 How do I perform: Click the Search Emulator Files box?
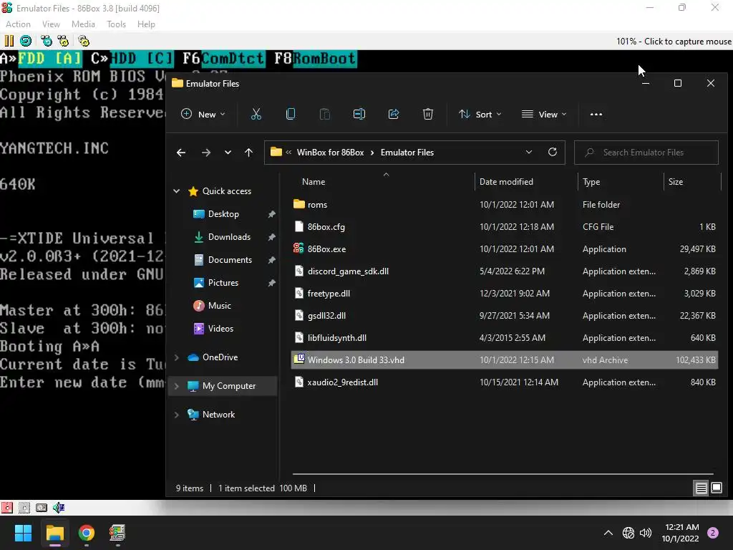point(646,153)
